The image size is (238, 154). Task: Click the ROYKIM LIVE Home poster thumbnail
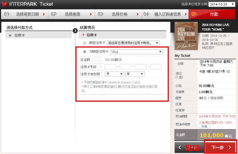point(186,36)
